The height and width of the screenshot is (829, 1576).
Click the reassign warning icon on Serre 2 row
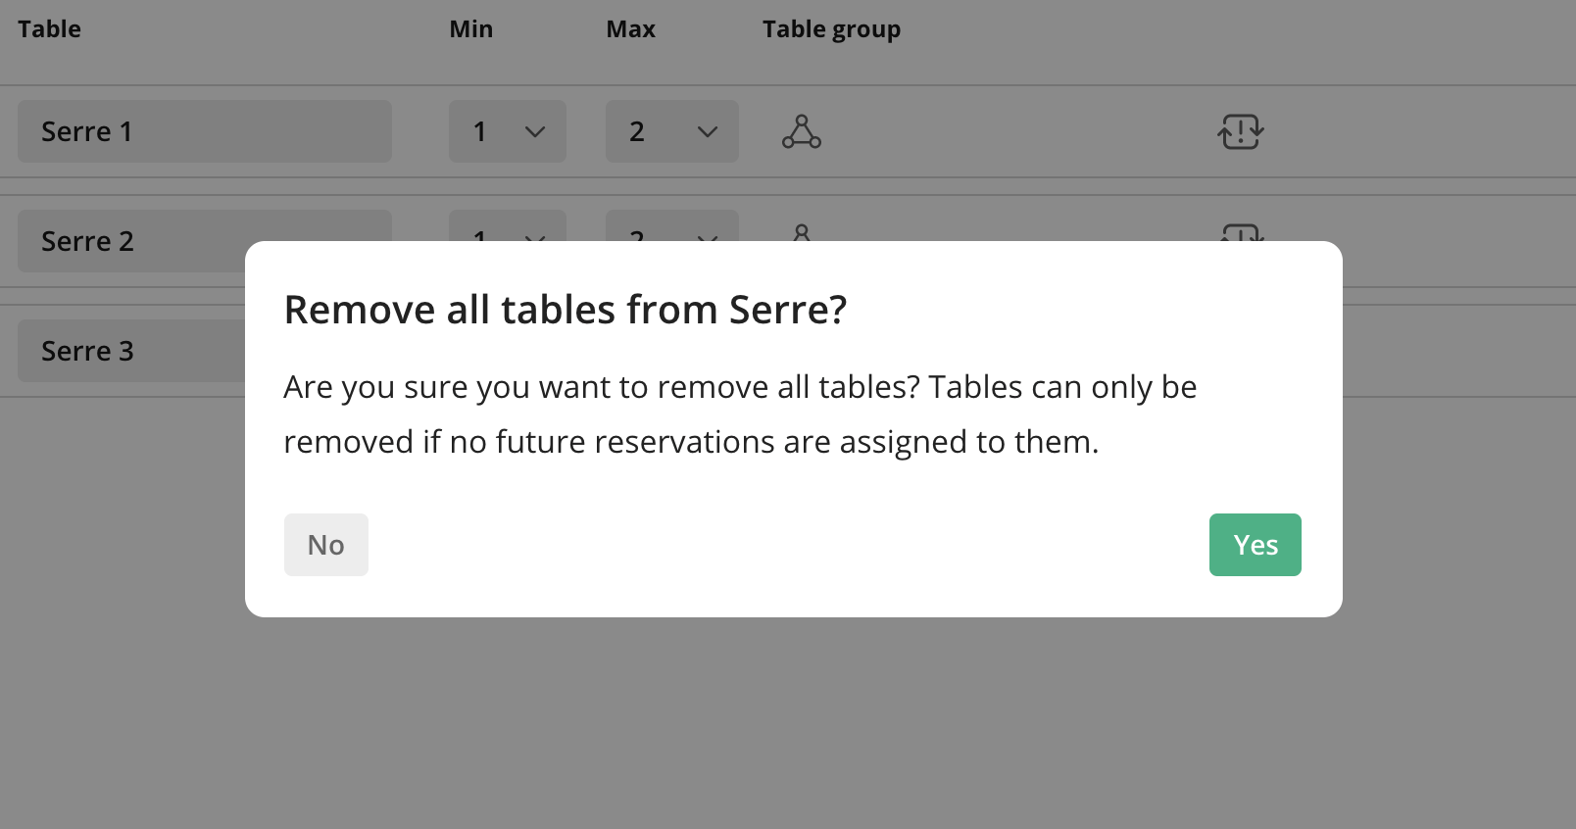1241,232
